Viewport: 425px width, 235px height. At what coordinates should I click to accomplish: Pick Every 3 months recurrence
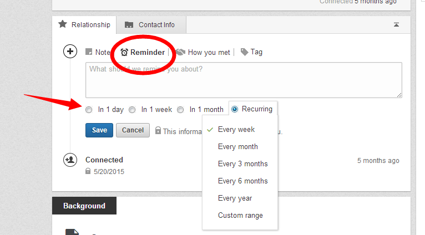(242, 164)
